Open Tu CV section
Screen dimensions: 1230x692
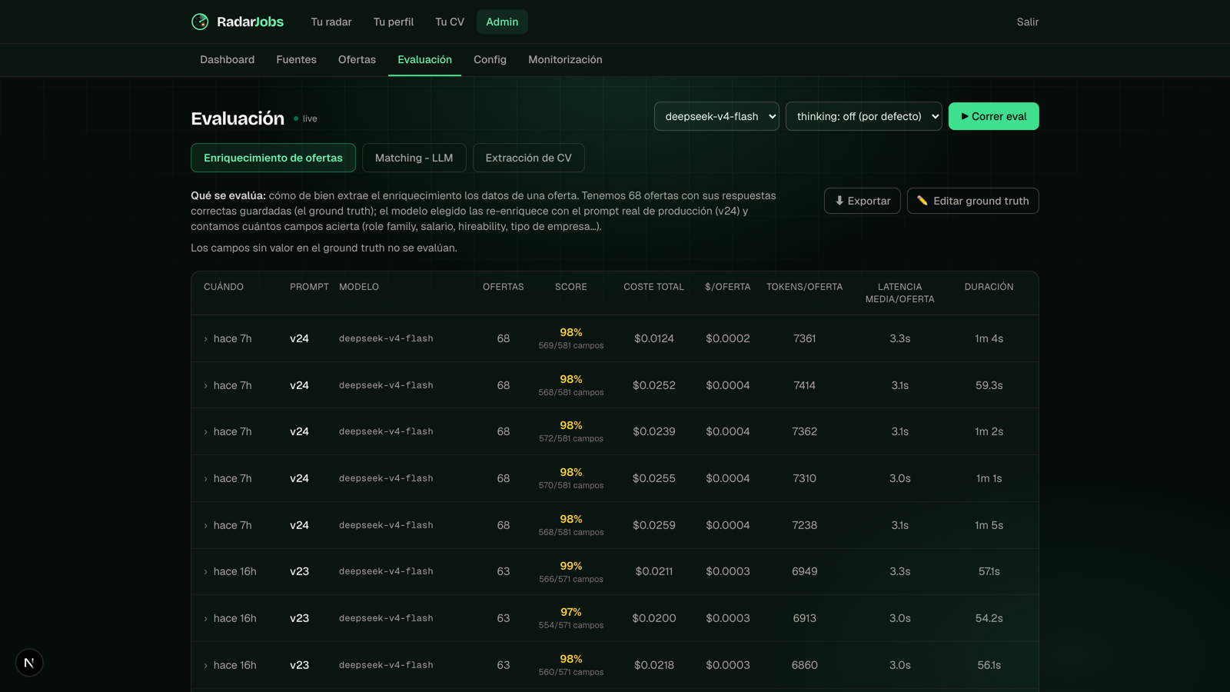pos(450,22)
